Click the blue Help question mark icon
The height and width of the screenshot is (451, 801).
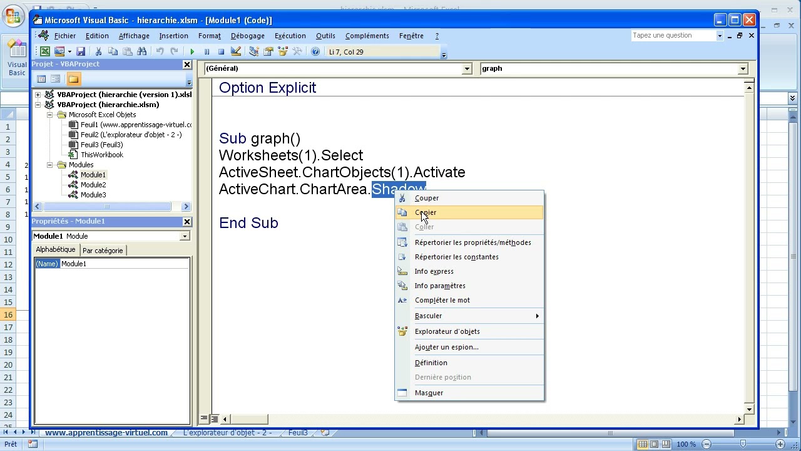(315, 51)
